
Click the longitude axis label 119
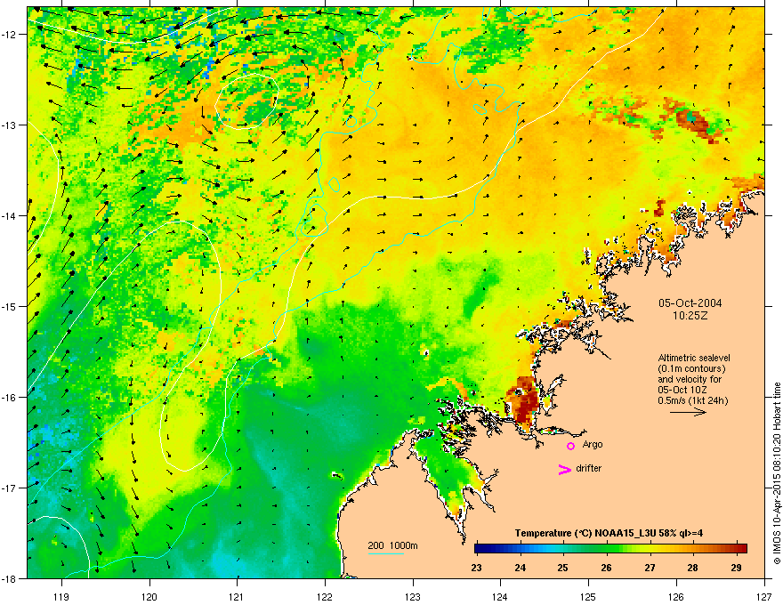click(61, 596)
